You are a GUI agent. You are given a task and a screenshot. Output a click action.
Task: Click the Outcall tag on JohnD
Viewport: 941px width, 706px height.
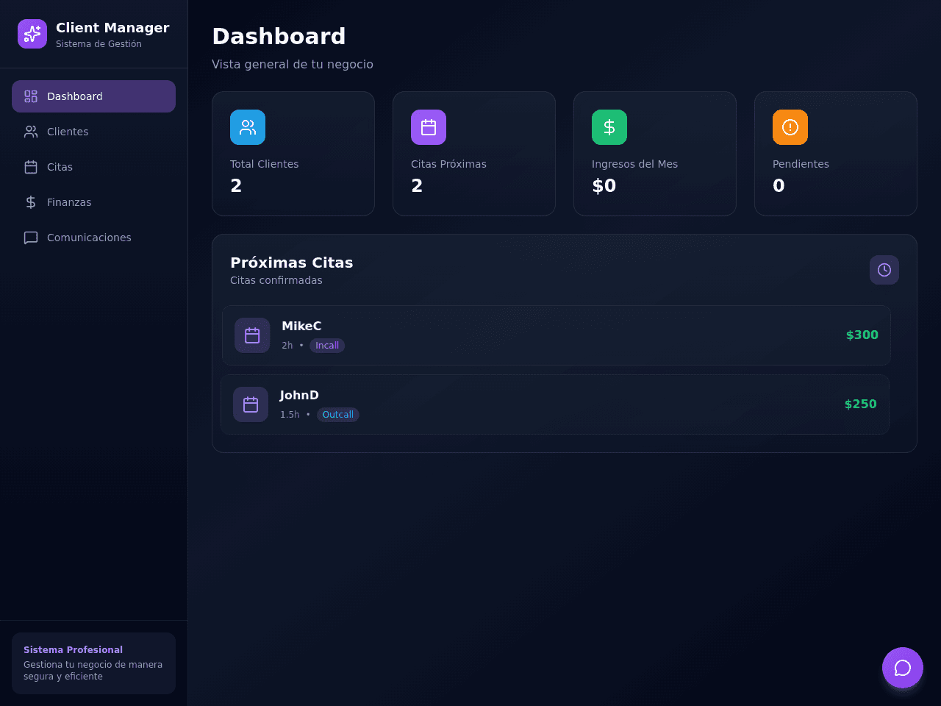338,415
